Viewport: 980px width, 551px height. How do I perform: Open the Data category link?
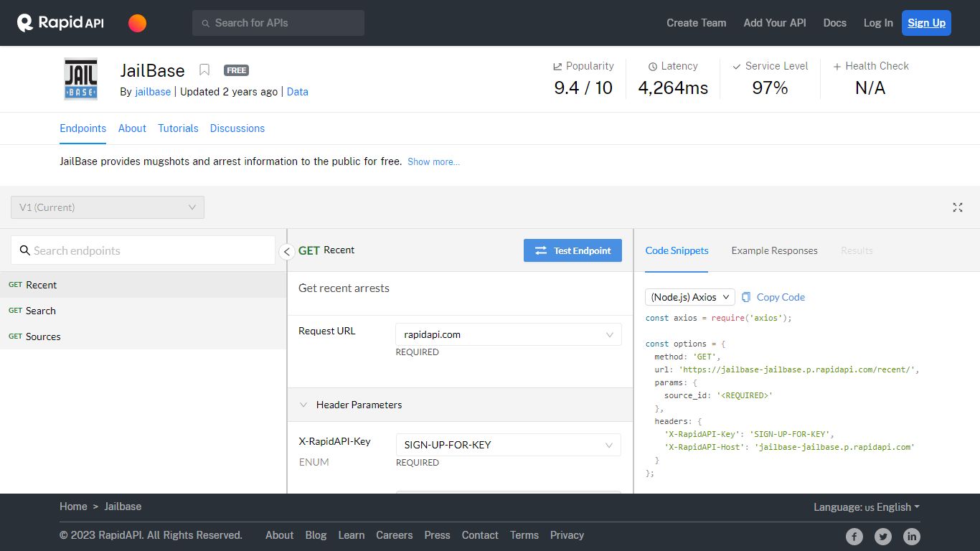(x=298, y=92)
